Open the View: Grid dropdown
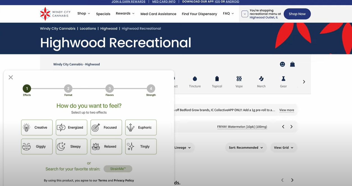This screenshot has height=186, width=352. tap(284, 148)
